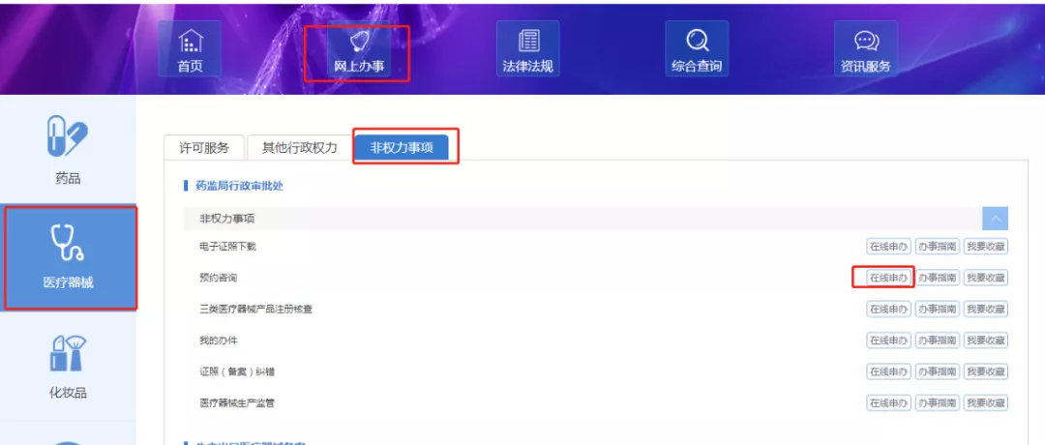The image size is (1045, 445).
Task: Collapse the 非权力事项 section with the arrow
Action: (x=995, y=219)
